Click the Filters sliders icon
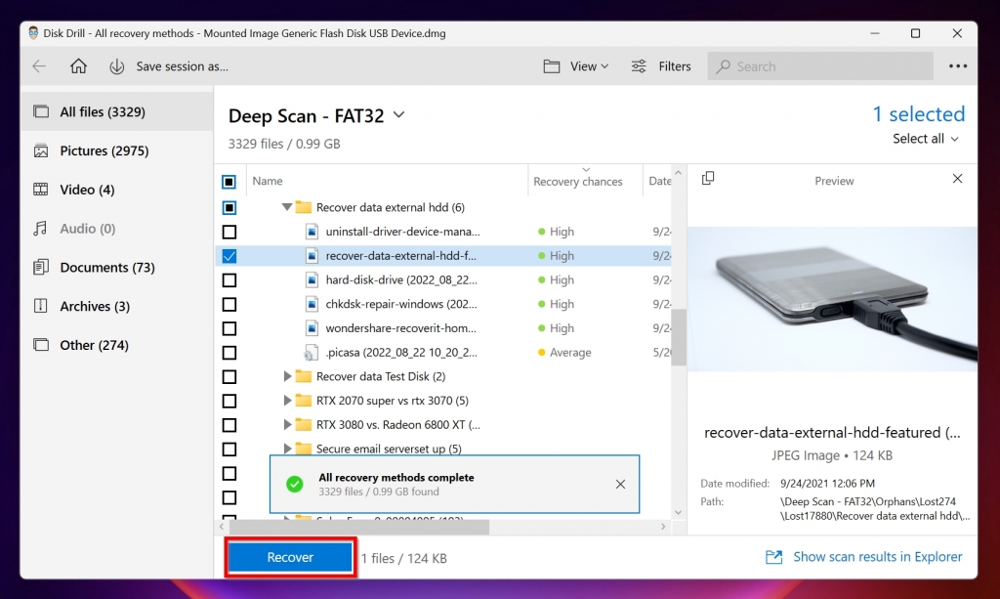The height and width of the screenshot is (599, 1000). (x=639, y=66)
